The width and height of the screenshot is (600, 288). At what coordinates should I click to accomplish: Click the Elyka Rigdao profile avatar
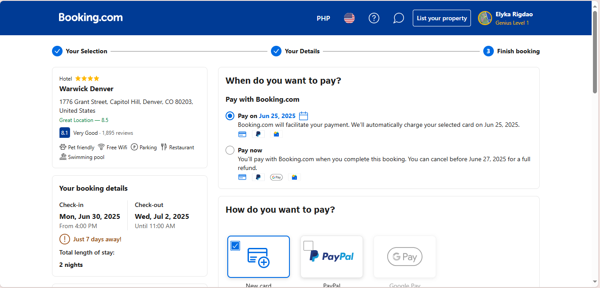[x=485, y=18]
